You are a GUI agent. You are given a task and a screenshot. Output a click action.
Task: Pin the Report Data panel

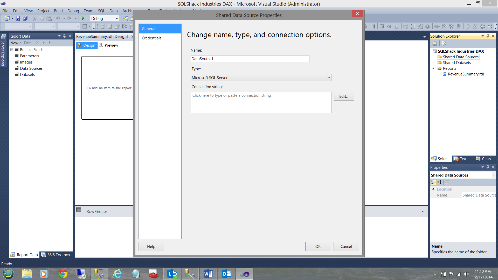[x=64, y=36]
